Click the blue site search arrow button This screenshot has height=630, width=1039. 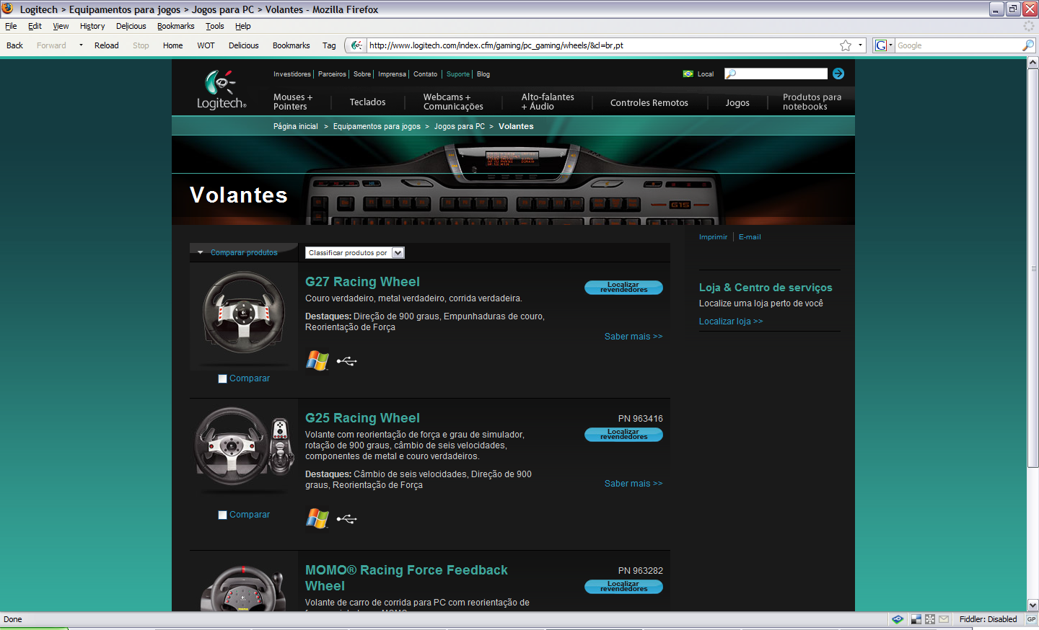tap(838, 74)
